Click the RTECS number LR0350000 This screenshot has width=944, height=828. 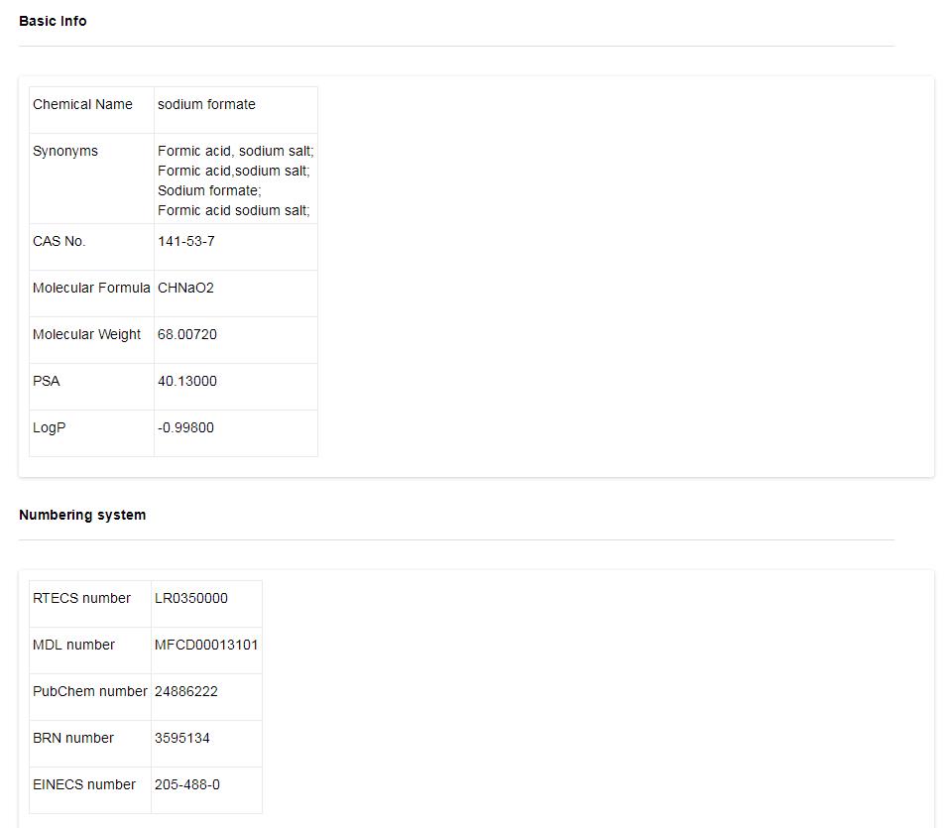pyautogui.click(x=191, y=598)
